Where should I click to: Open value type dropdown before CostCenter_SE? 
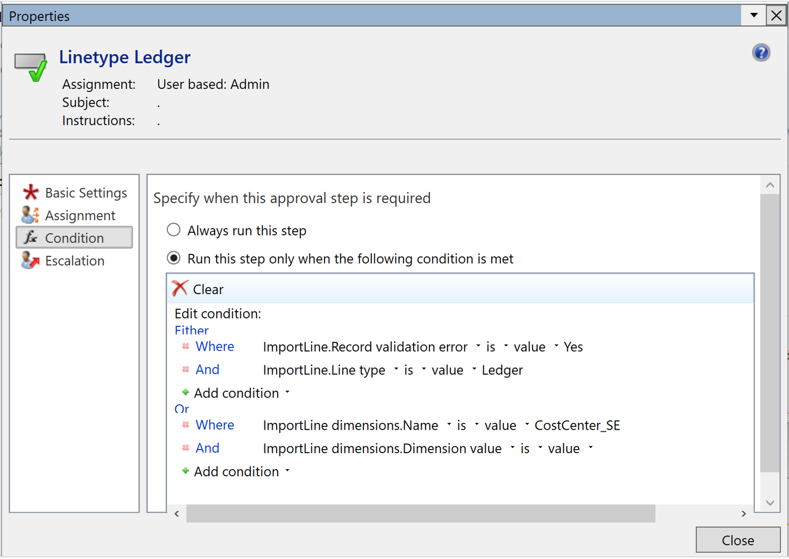527,424
